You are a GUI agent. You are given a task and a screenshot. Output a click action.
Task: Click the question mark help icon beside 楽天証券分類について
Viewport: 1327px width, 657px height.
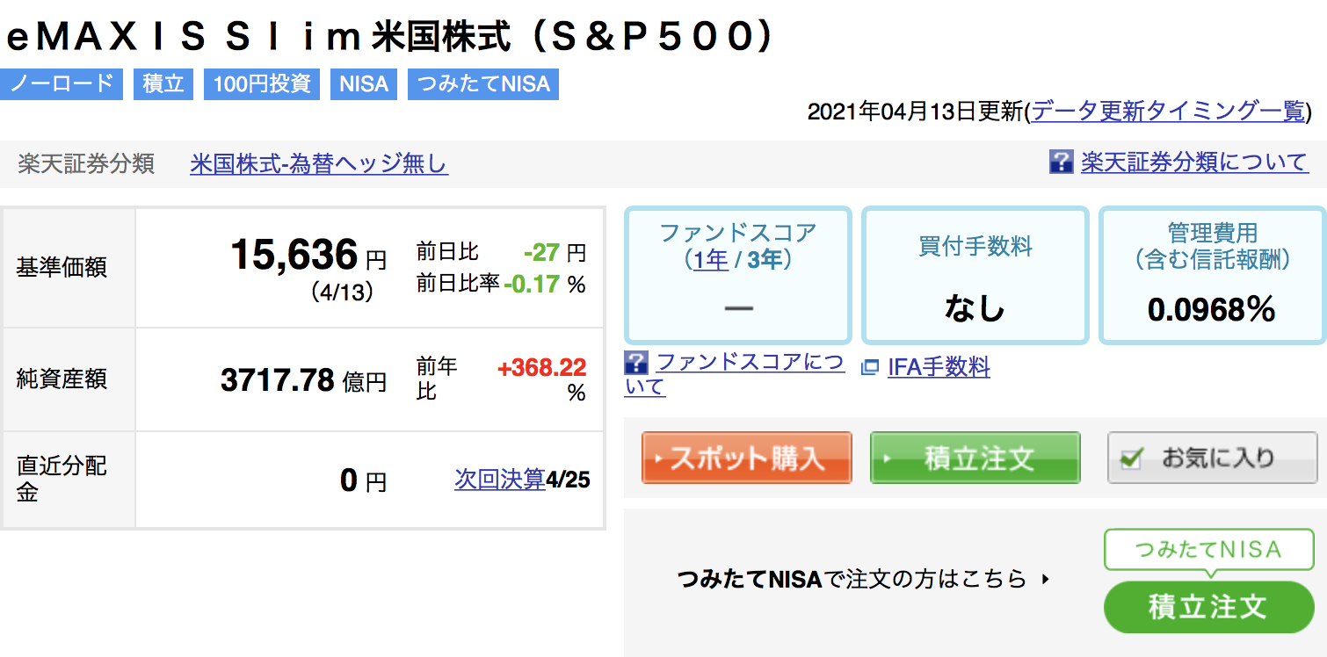coord(1062,162)
